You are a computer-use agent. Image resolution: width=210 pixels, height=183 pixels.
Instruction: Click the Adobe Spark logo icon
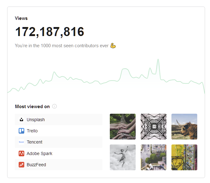point(21,153)
